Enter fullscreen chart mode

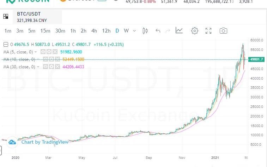208,31
